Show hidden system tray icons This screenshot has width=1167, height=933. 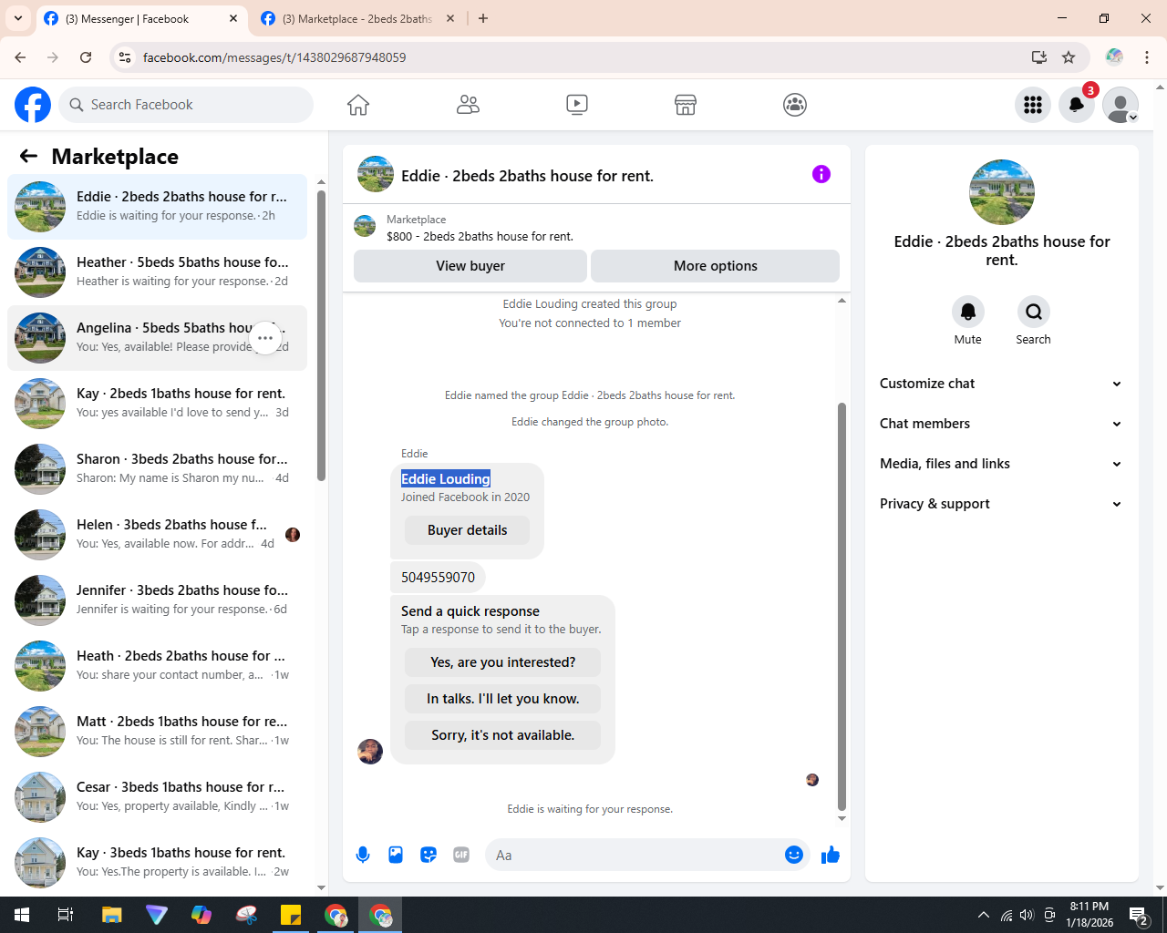point(983,915)
